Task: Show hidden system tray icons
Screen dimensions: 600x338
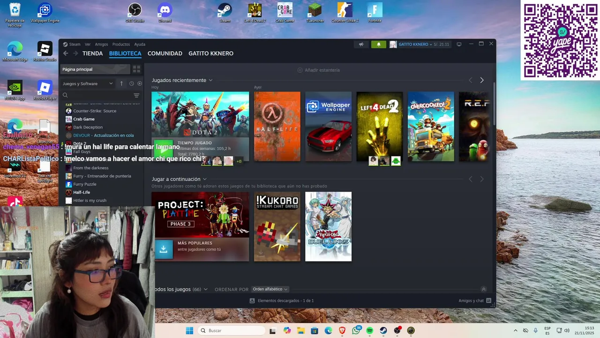Action: pos(516,330)
